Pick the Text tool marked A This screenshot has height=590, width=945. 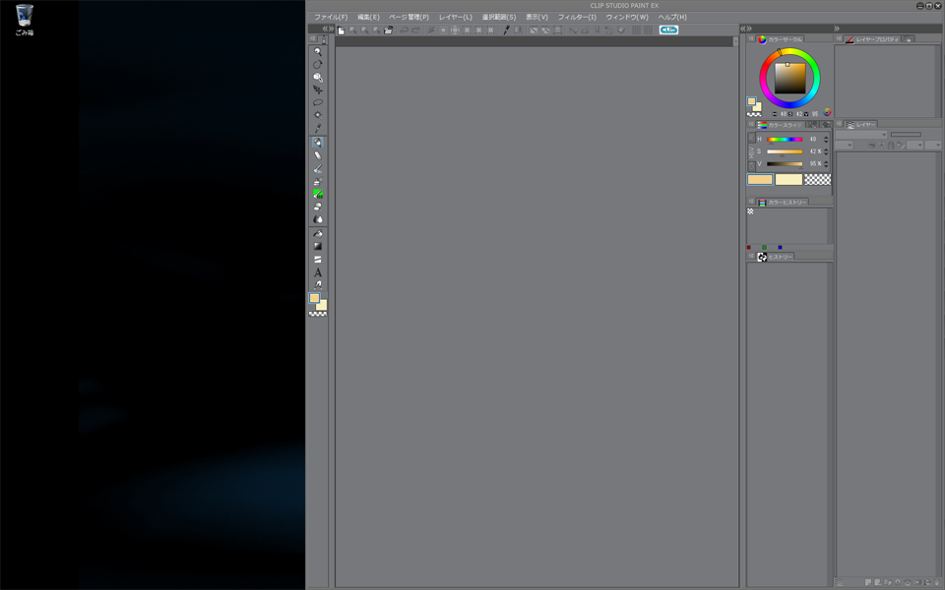coord(317,272)
